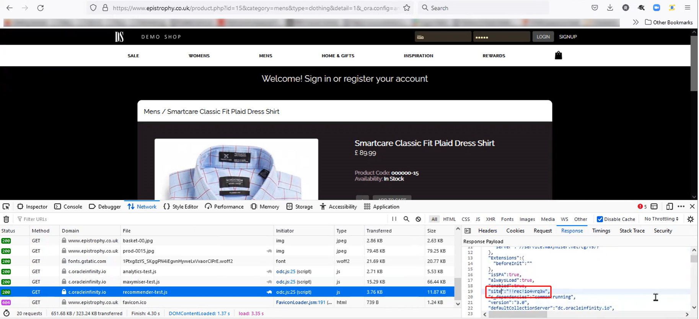Show the Timings tab
The image size is (699, 319).
click(x=601, y=230)
